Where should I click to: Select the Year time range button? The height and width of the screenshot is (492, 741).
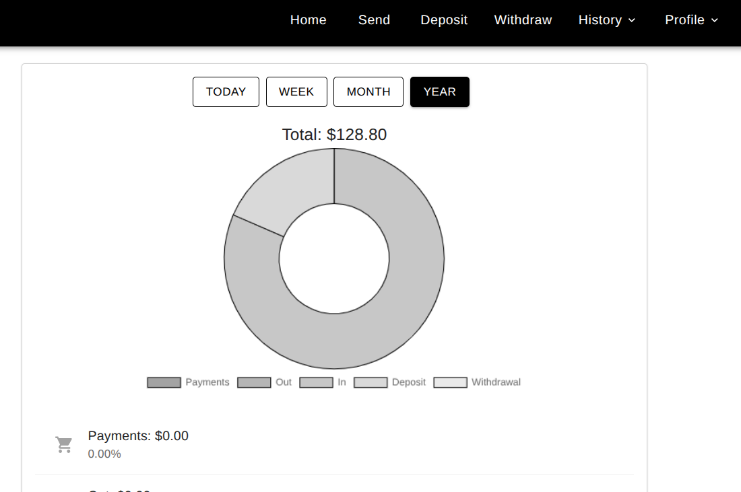pyautogui.click(x=440, y=92)
